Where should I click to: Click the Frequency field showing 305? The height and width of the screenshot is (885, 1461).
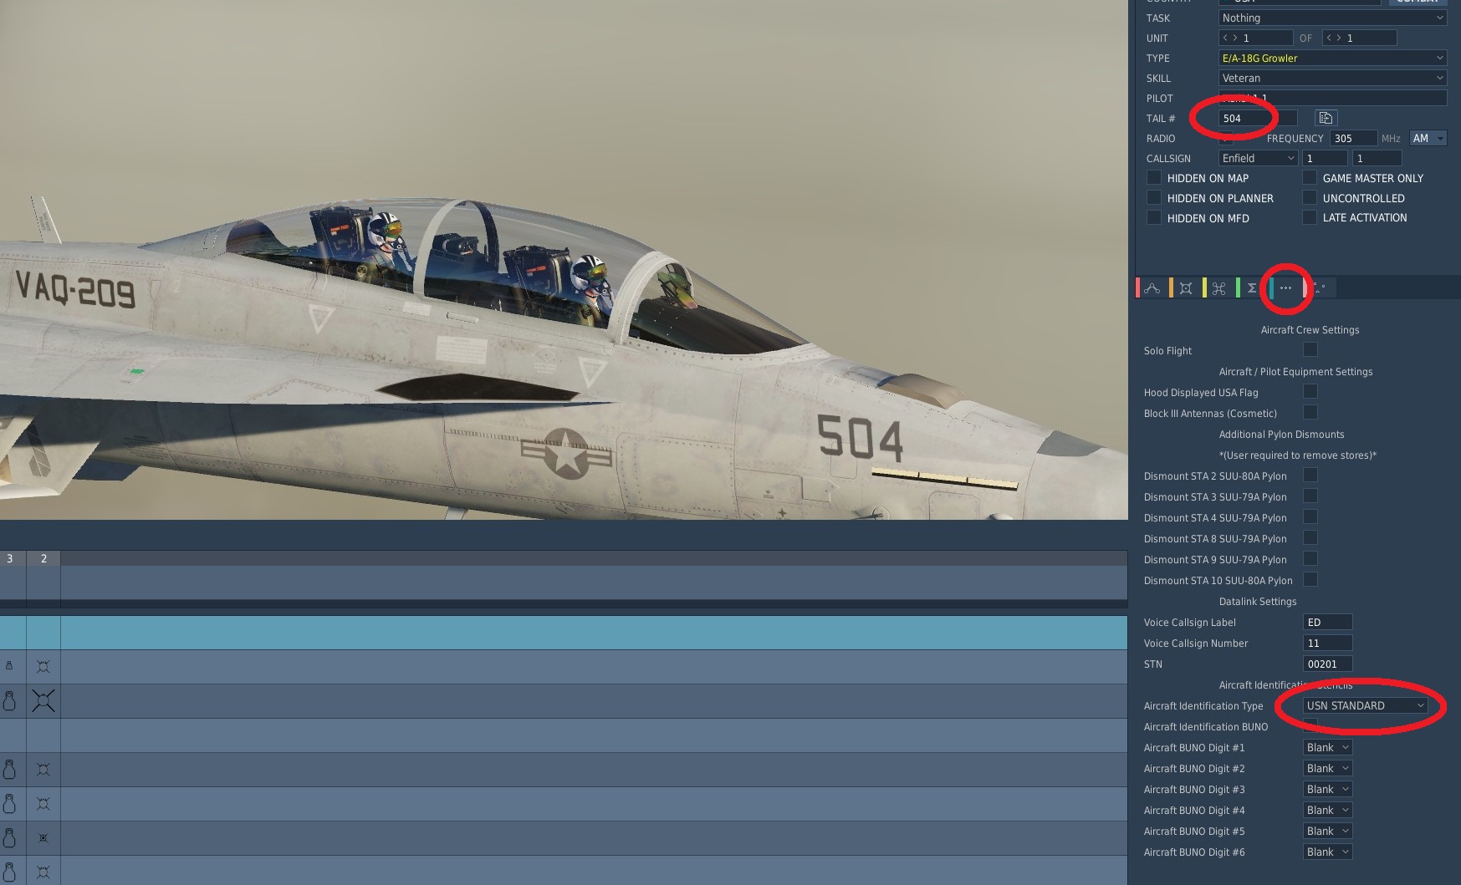1352,138
